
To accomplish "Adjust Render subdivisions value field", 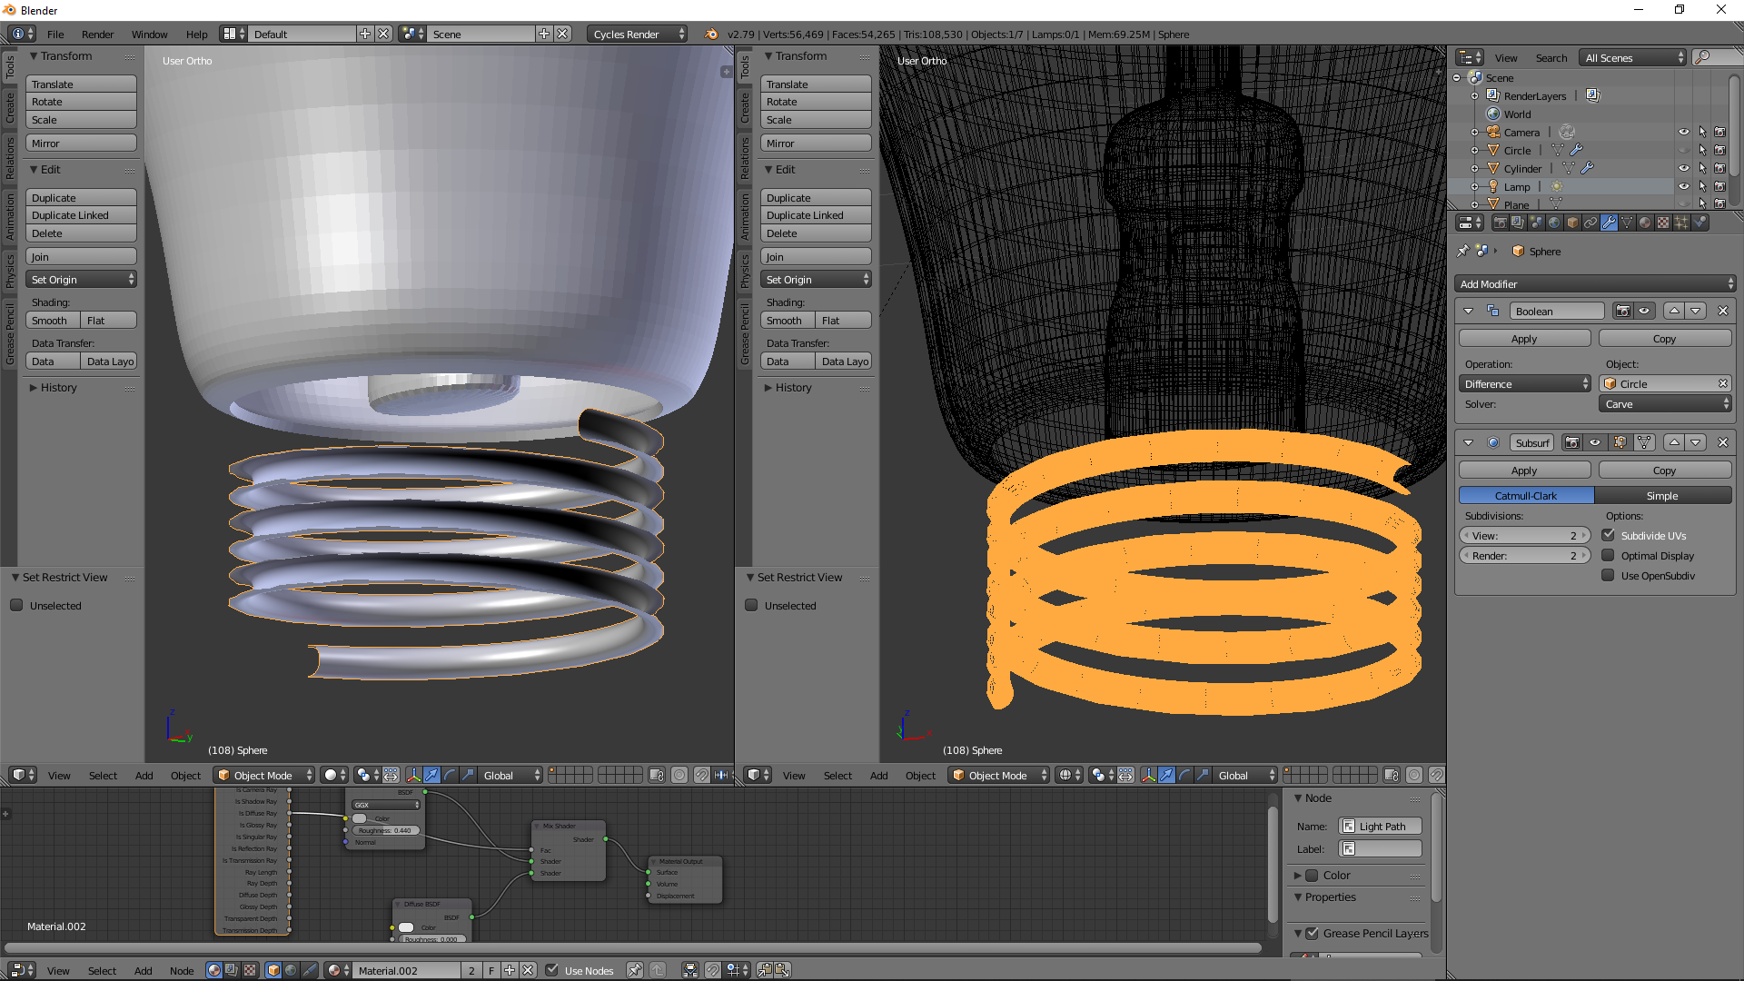I will click(x=1524, y=555).
